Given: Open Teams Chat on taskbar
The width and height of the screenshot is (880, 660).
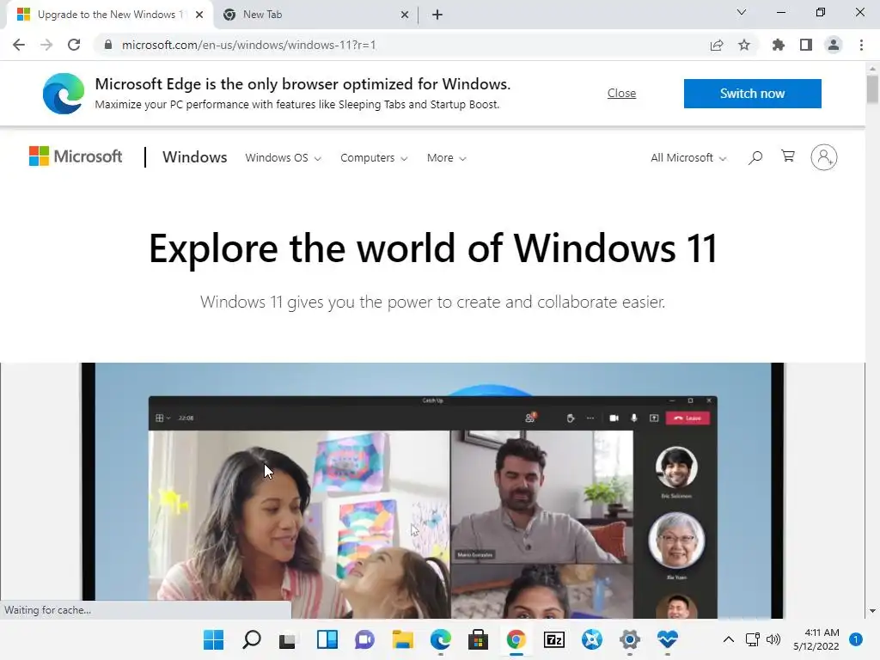Looking at the screenshot, I should [364, 639].
